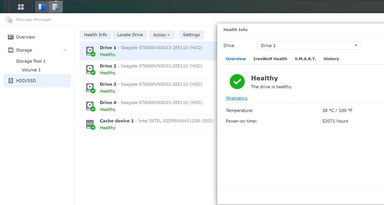Open the S.M.A.R.T. tab
This screenshot has height=205, width=384.
305,59
